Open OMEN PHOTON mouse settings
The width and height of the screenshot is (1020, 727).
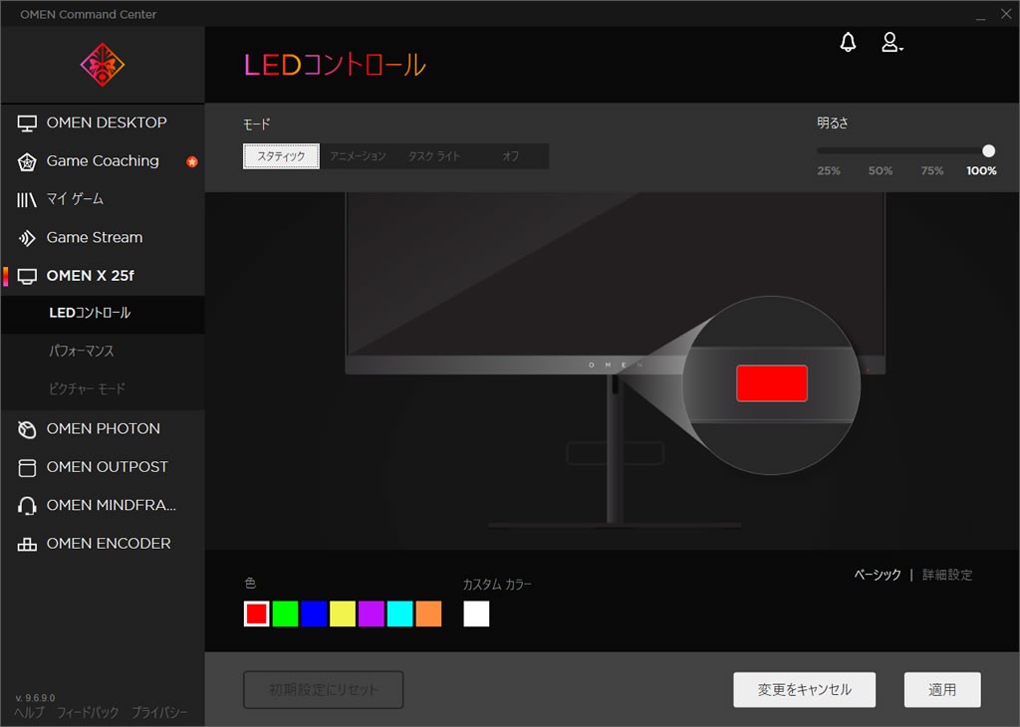[x=103, y=429]
